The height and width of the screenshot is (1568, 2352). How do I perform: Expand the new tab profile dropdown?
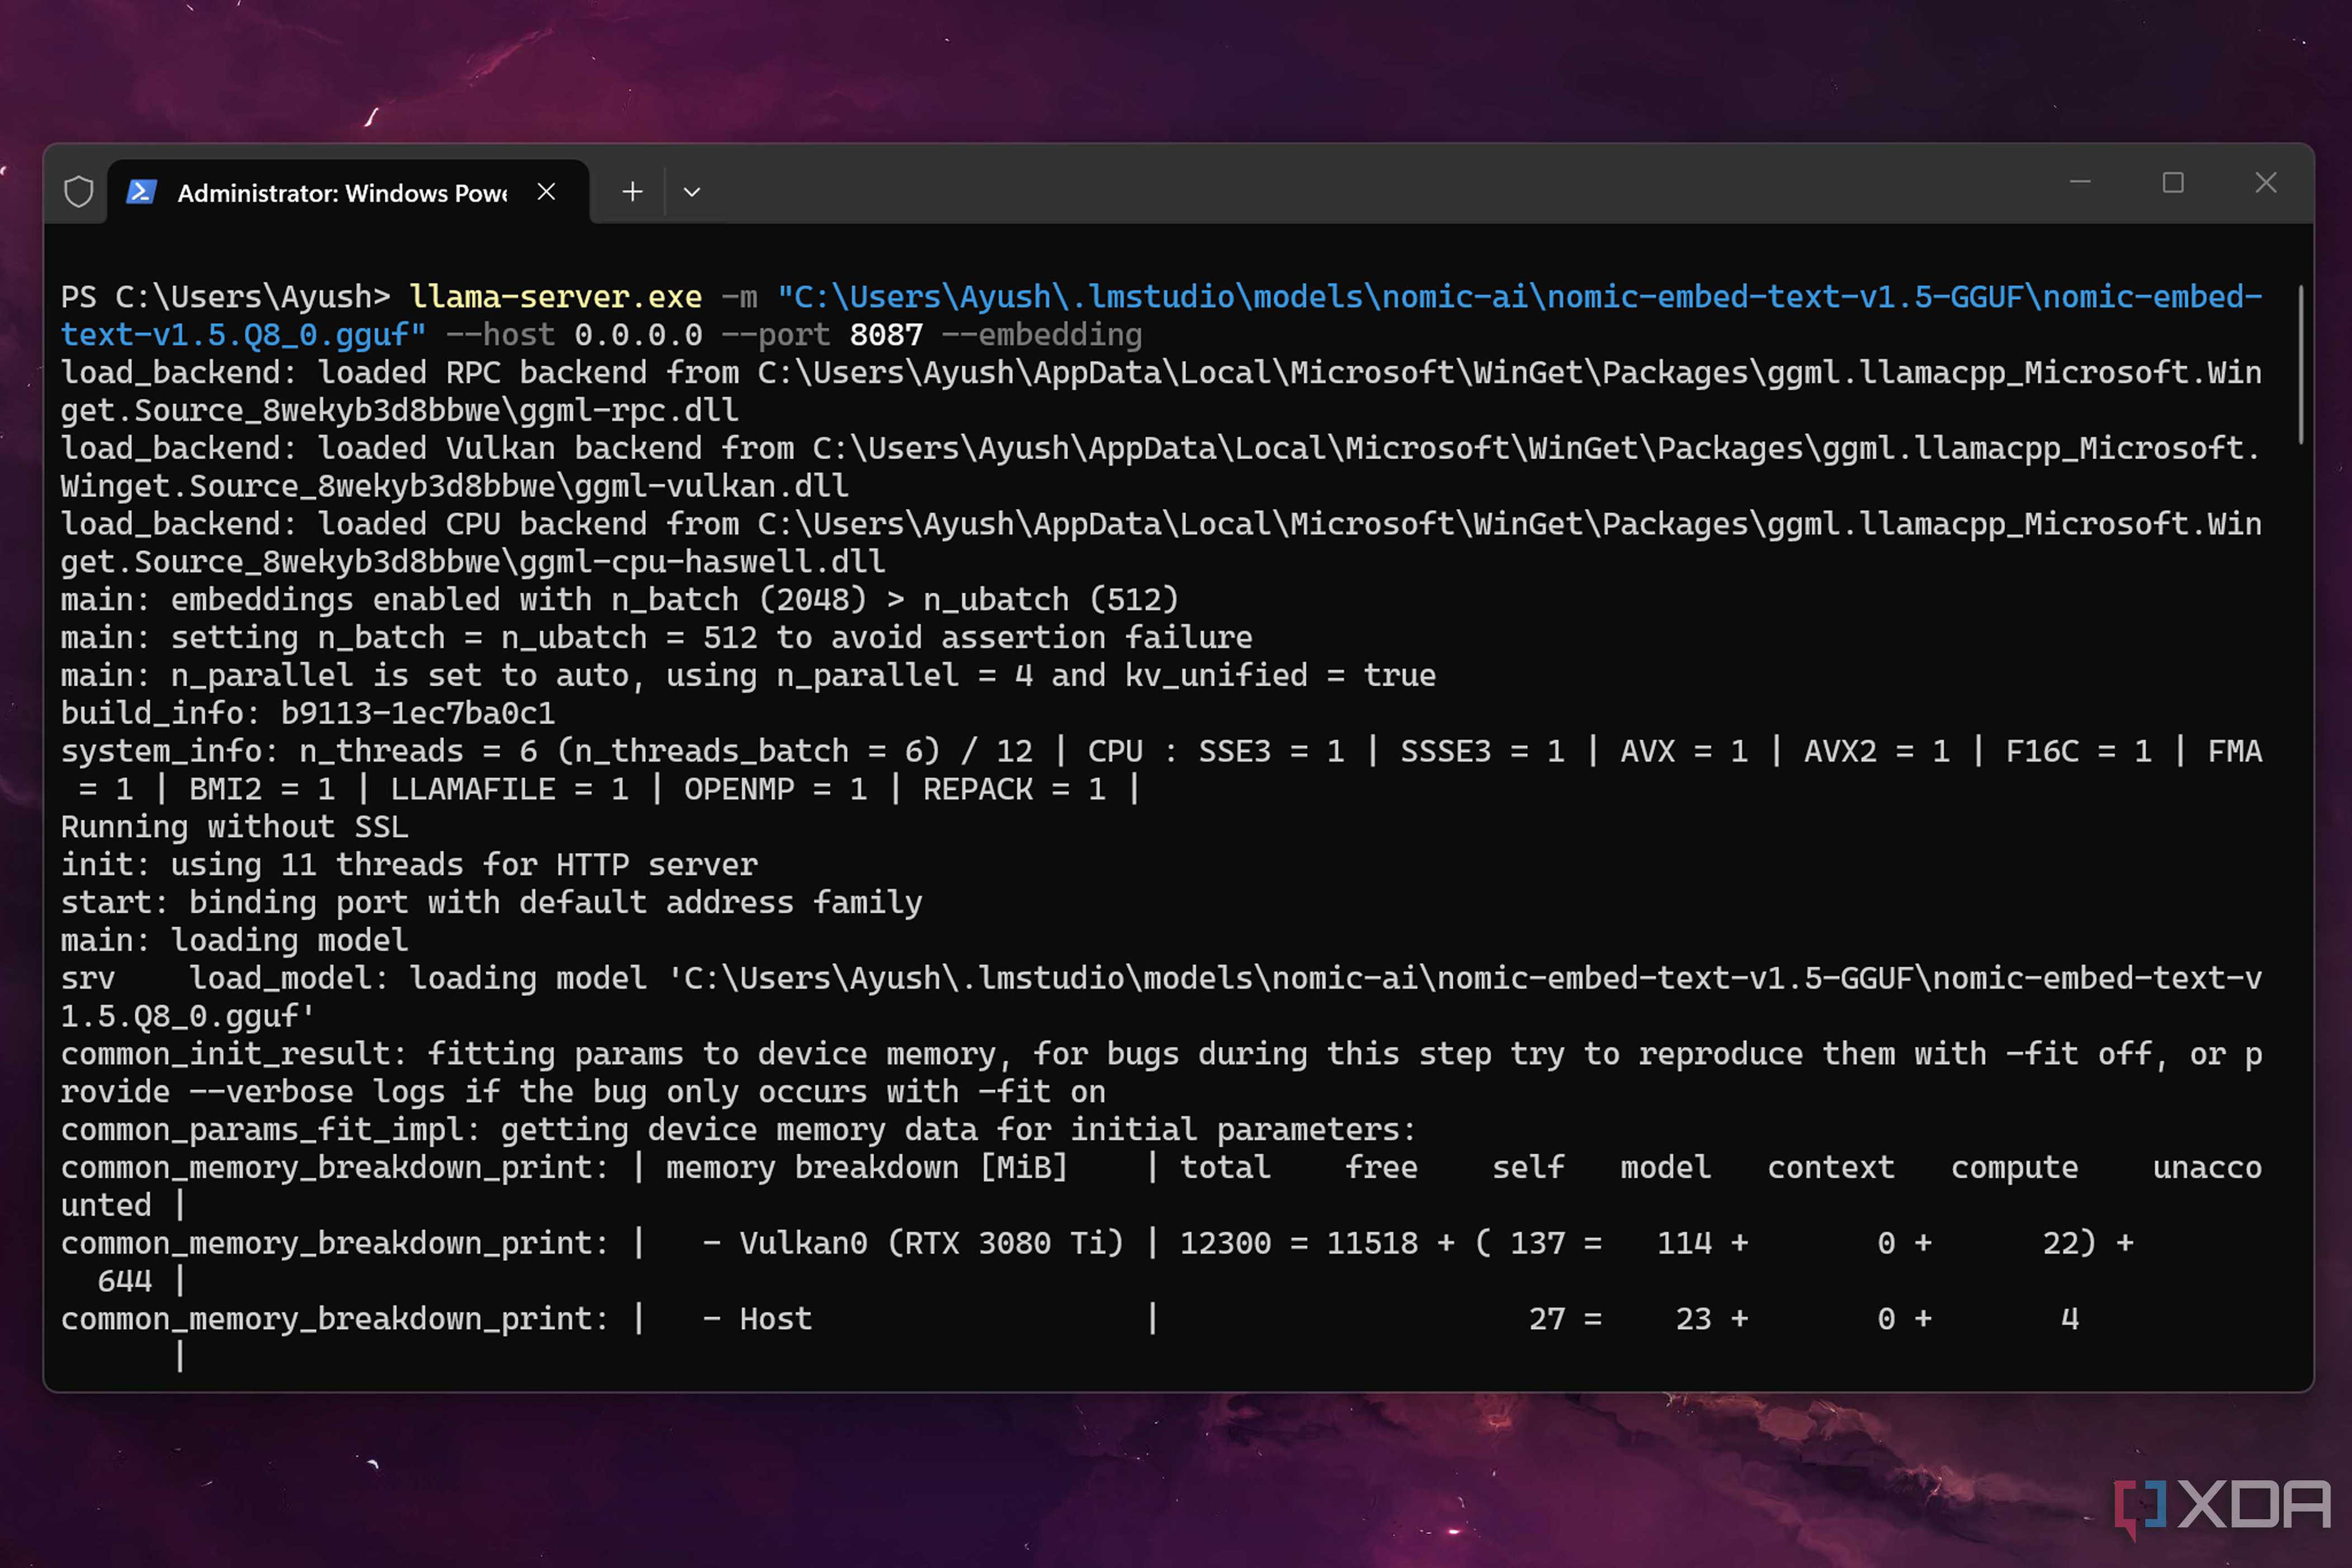pos(692,191)
